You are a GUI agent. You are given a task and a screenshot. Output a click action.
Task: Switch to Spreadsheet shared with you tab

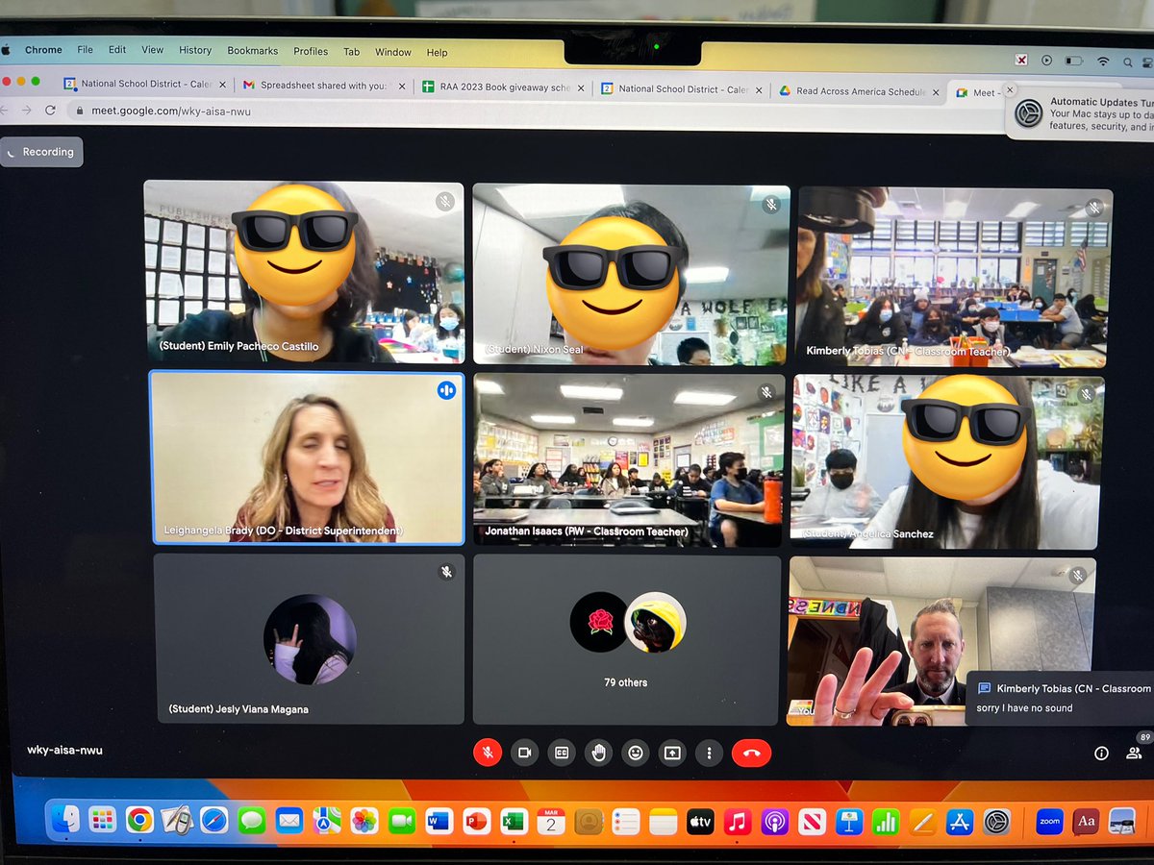click(324, 86)
